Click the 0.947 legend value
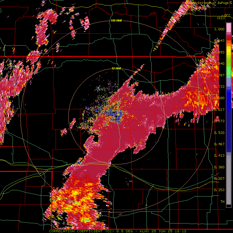Viewport: 233px width, 233px height. 219,41
